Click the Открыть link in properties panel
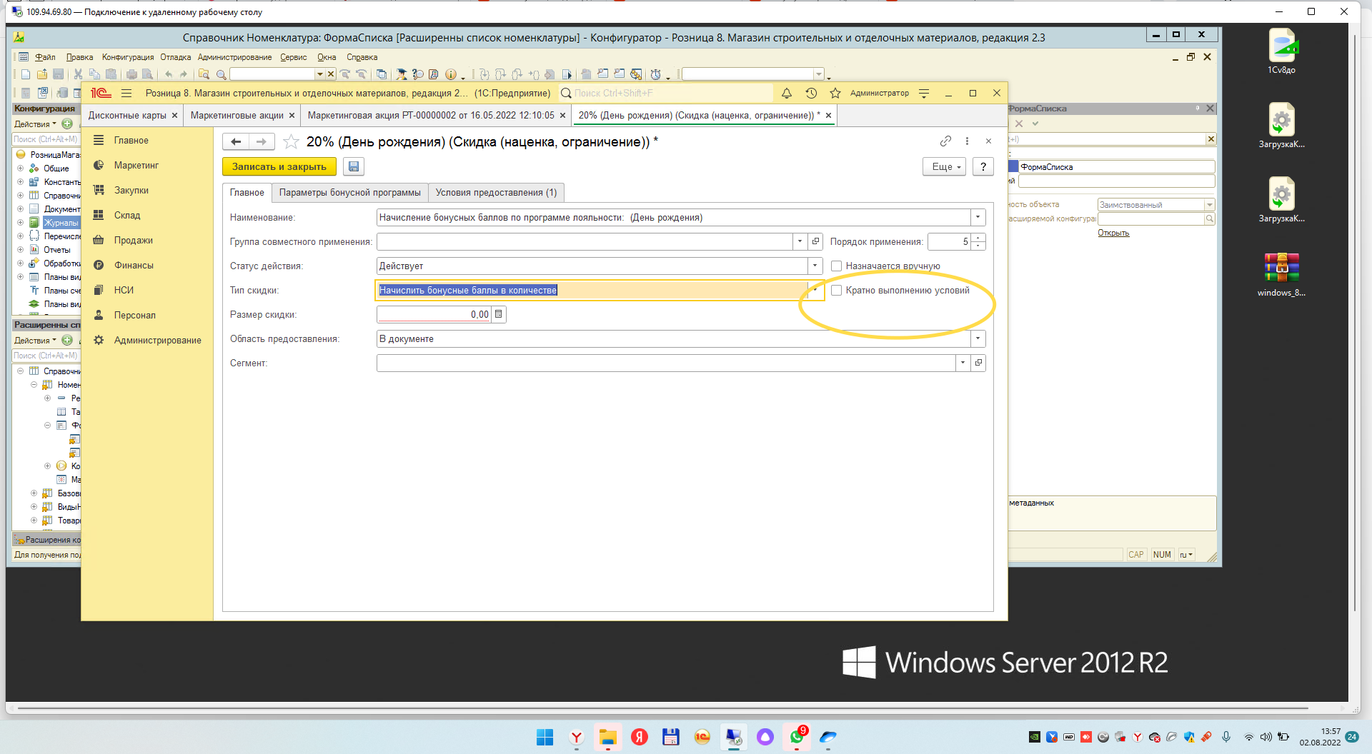1372x754 pixels. coord(1113,233)
